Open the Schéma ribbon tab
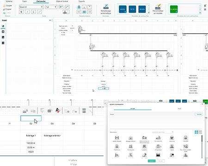The height and width of the screenshot is (166, 208). click(9, 1)
